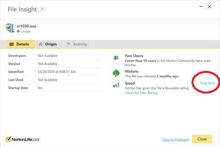This screenshot has width=220, height=147.
Task: Click Check for New Rating link
Action: point(141,93)
